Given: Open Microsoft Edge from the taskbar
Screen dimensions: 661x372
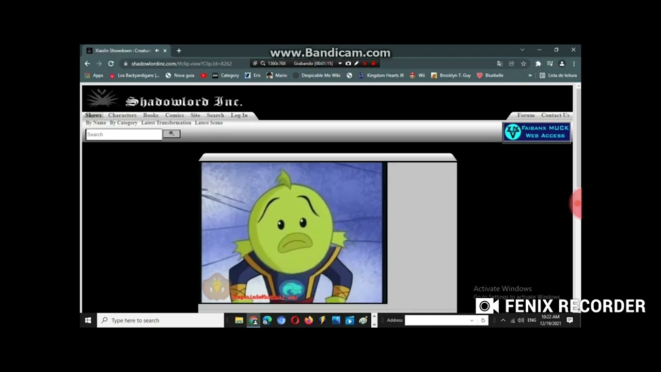Looking at the screenshot, I should click(x=267, y=320).
